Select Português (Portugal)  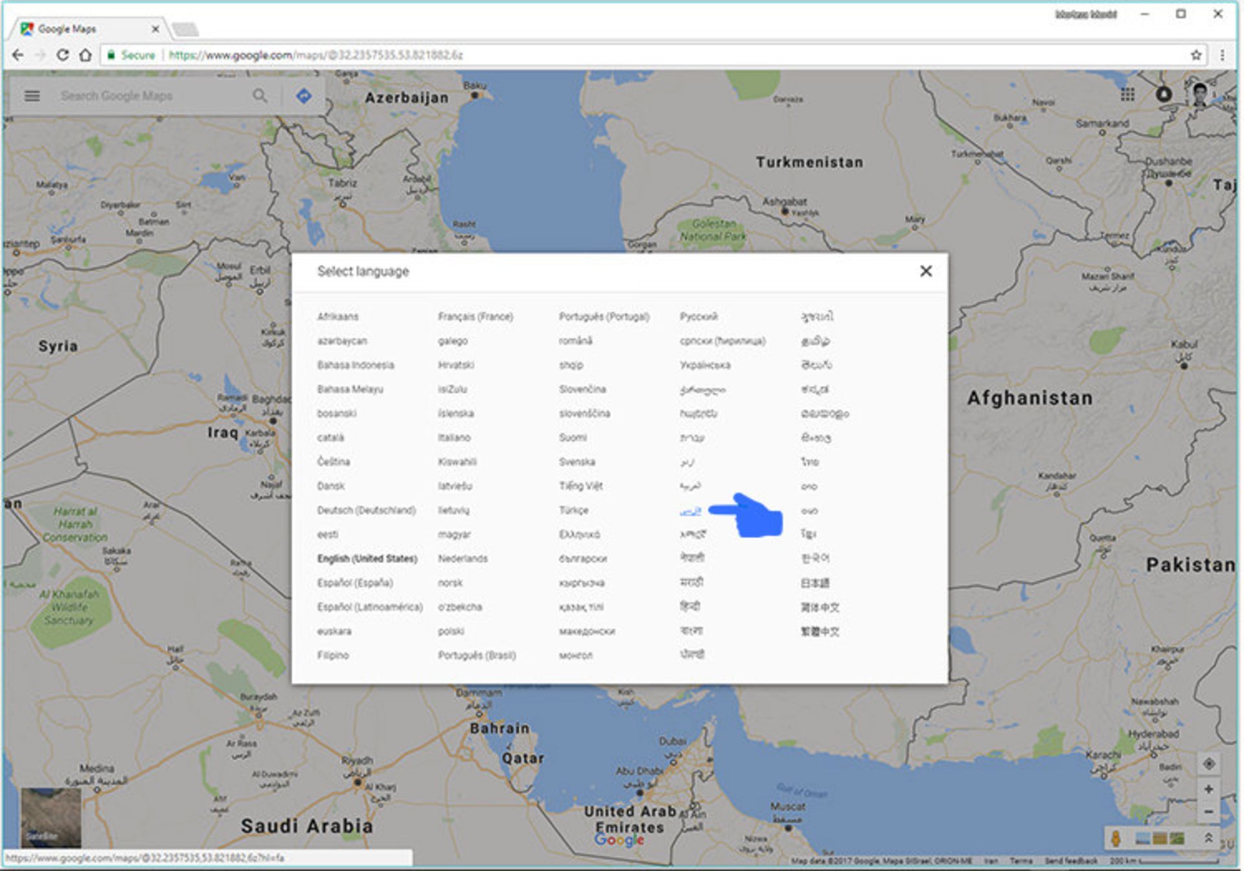(604, 316)
